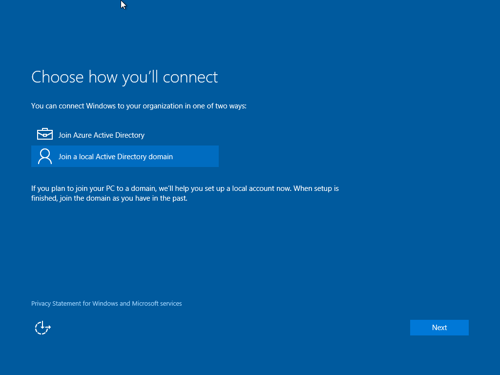Screen dimensions: 500x375
Task: Click the 'finished, join the domain' text line
Action: (x=109, y=199)
